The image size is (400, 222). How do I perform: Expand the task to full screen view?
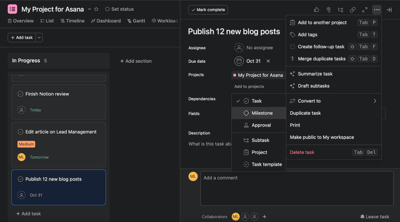365,10
